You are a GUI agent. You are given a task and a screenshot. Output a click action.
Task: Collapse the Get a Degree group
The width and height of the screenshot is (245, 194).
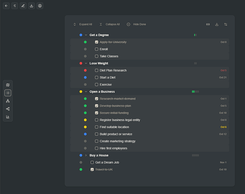tap(86, 35)
